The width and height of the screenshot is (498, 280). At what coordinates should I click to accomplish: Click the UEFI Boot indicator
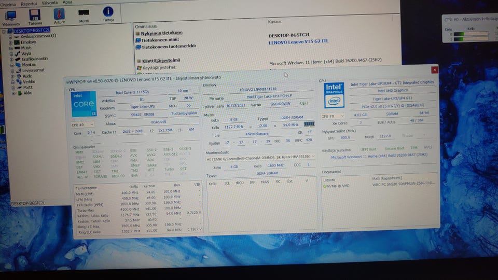point(368,149)
